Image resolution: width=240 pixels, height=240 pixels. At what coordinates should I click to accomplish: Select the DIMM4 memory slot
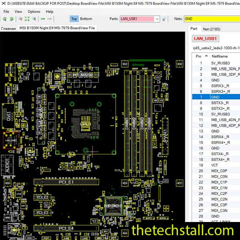point(150,123)
